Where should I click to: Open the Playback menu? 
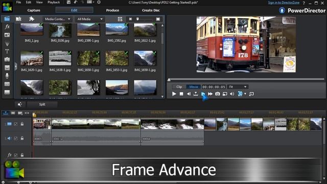coord(54,2)
